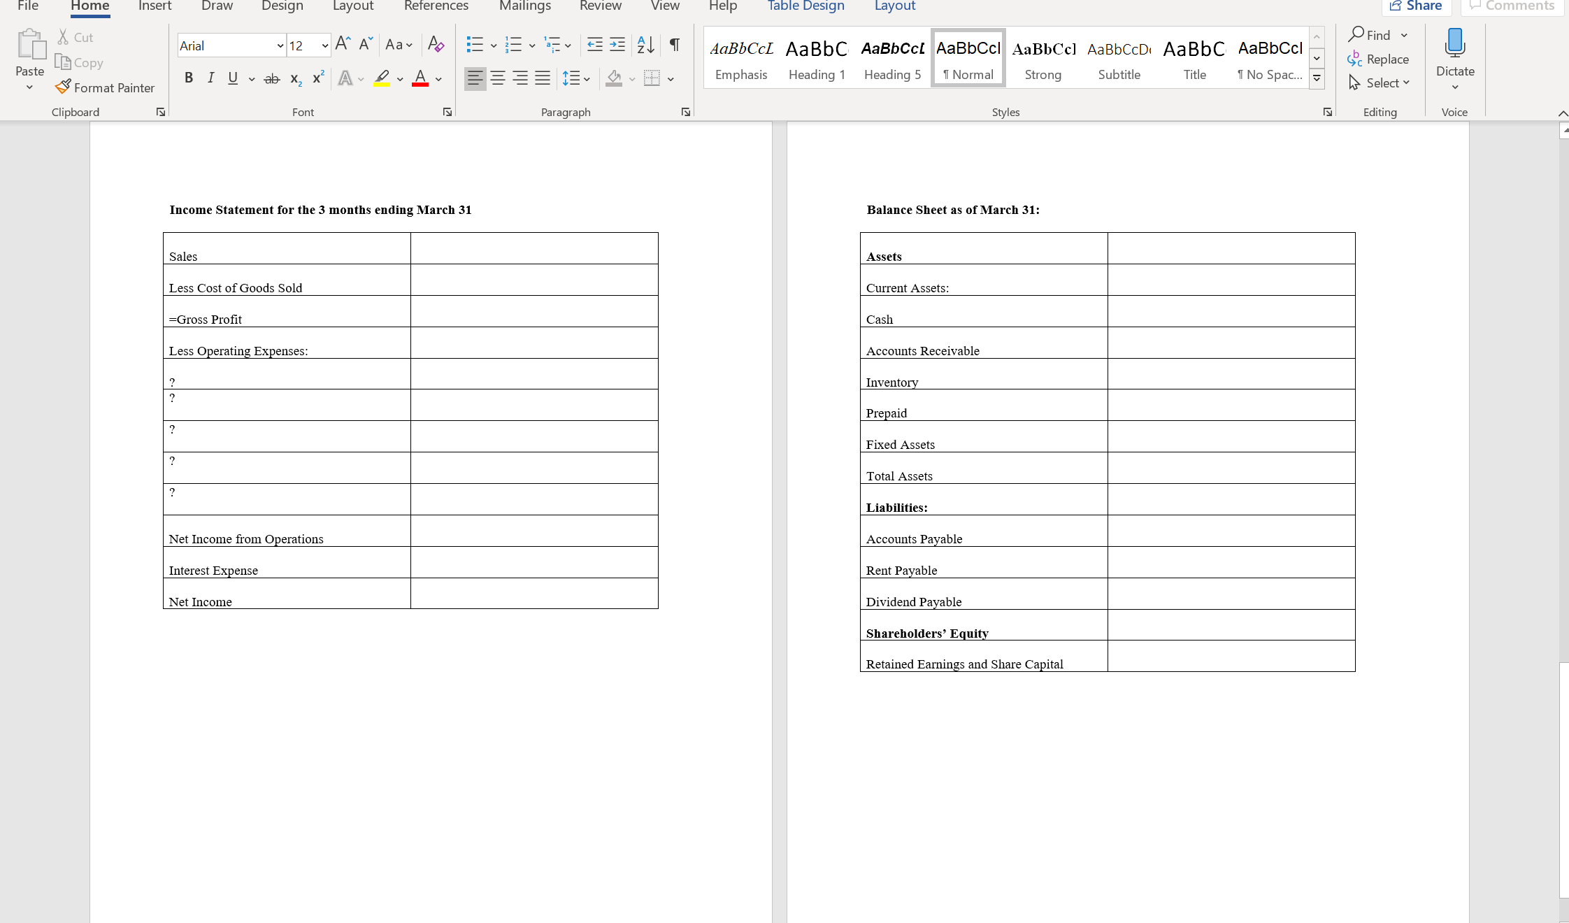The height and width of the screenshot is (923, 1569).
Task: Toggle Show/Hide paragraph marks
Action: pos(674,45)
